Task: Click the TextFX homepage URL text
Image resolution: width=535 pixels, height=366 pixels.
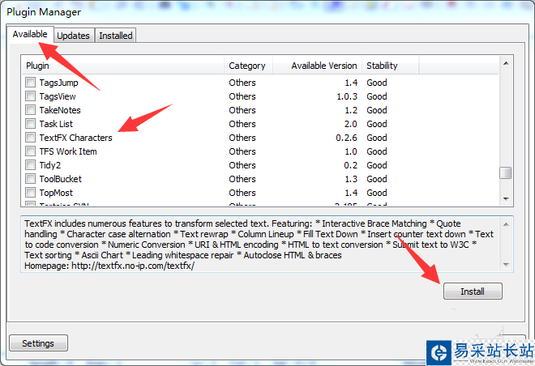Action: (x=133, y=266)
